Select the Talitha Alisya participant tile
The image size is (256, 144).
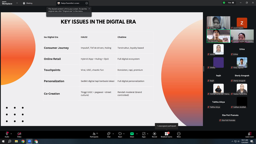point(218,102)
